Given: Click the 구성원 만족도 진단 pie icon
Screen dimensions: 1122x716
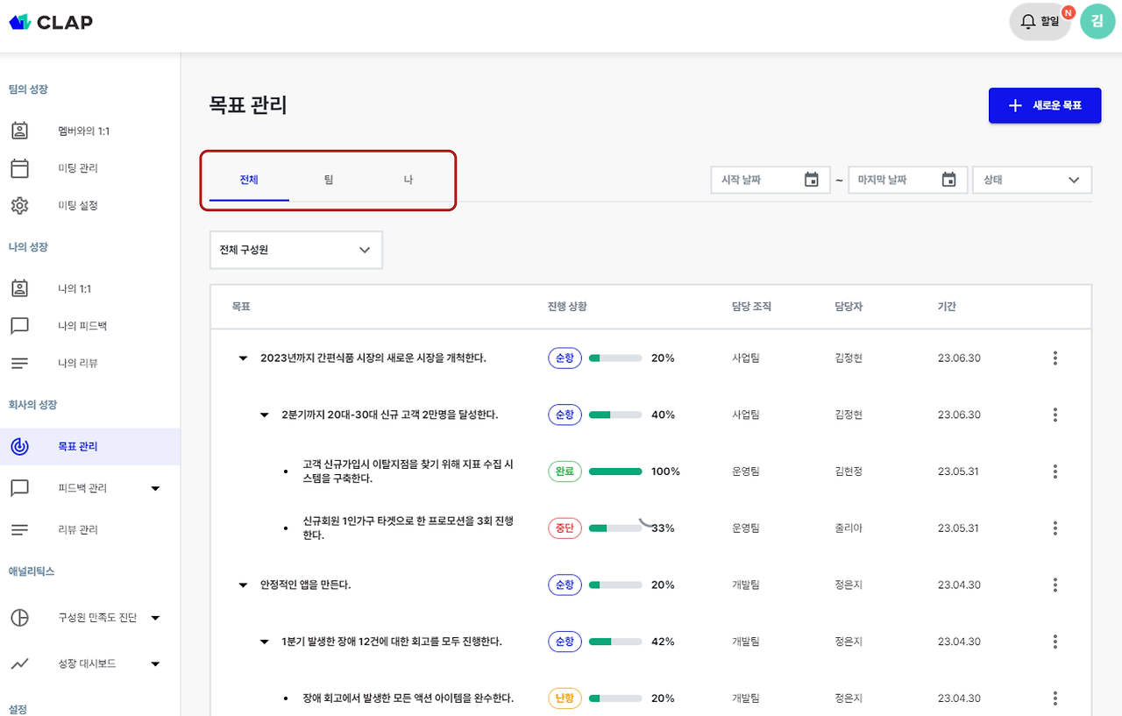Looking at the screenshot, I should [x=19, y=618].
